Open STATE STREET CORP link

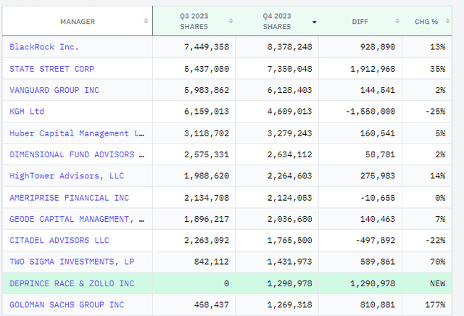pos(52,69)
